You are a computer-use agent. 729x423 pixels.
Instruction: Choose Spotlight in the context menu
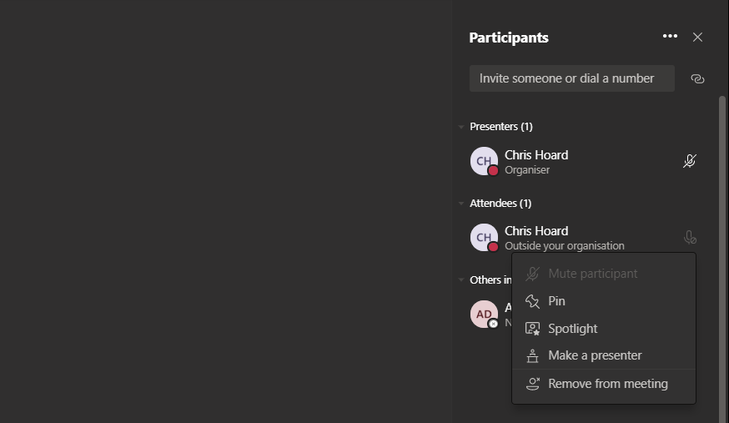pyautogui.click(x=573, y=329)
